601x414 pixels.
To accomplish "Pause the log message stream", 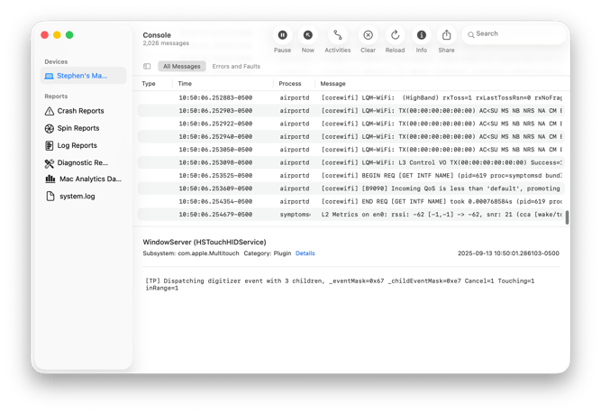I will (x=282, y=35).
